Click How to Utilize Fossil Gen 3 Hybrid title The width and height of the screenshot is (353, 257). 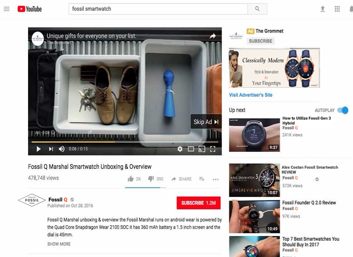tap(307, 120)
